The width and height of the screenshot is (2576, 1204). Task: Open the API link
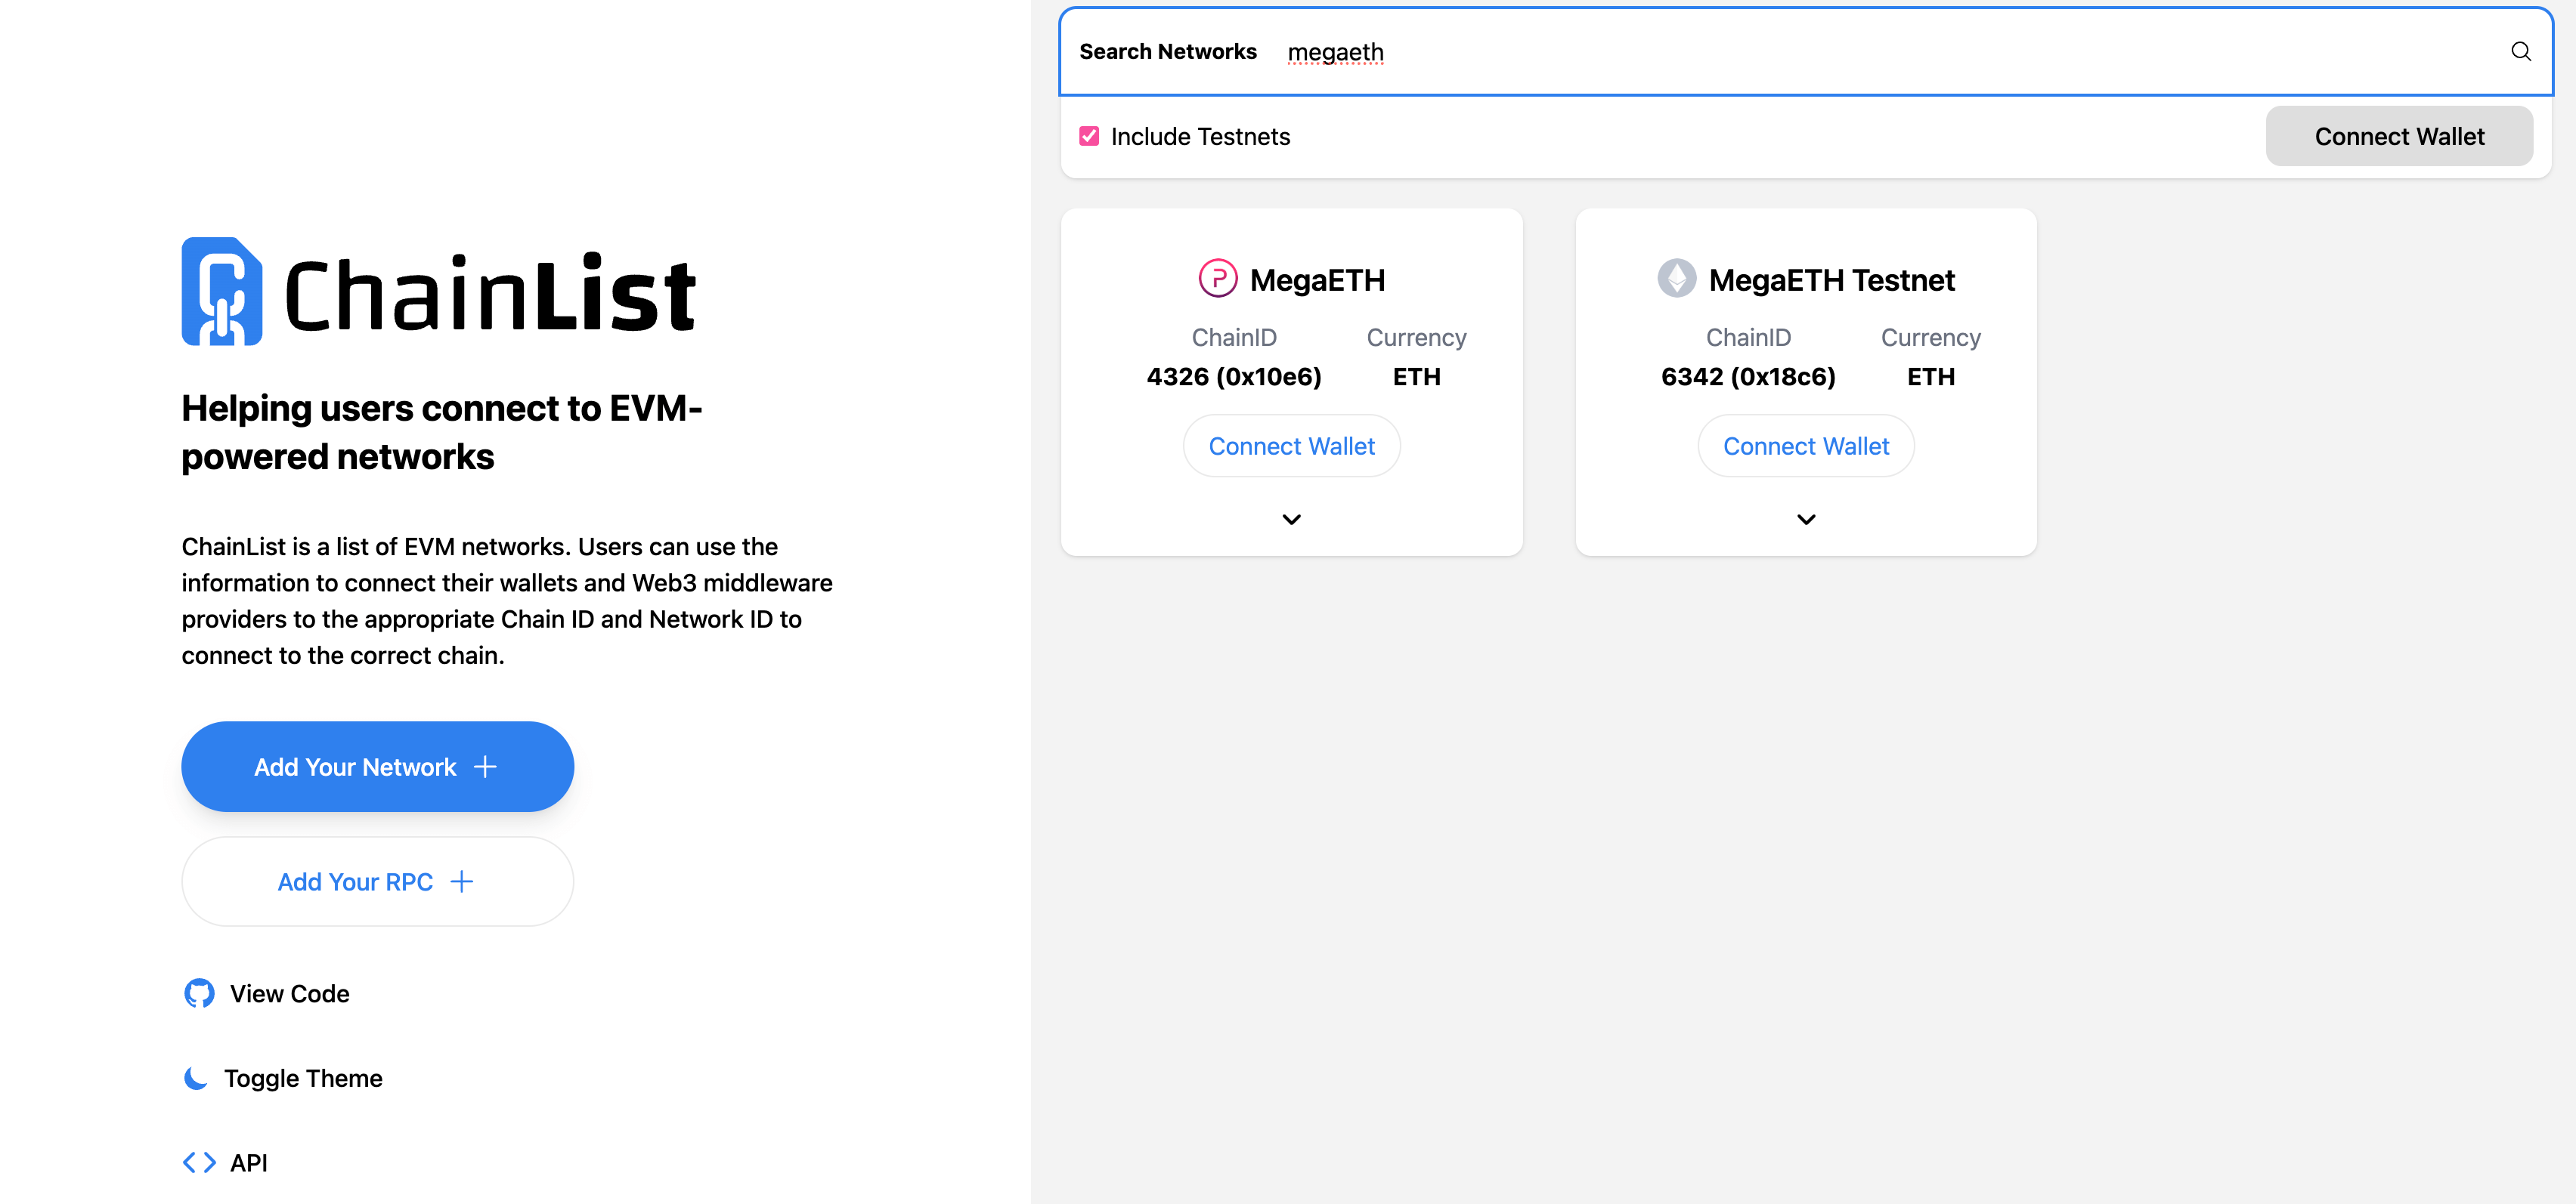(248, 1162)
